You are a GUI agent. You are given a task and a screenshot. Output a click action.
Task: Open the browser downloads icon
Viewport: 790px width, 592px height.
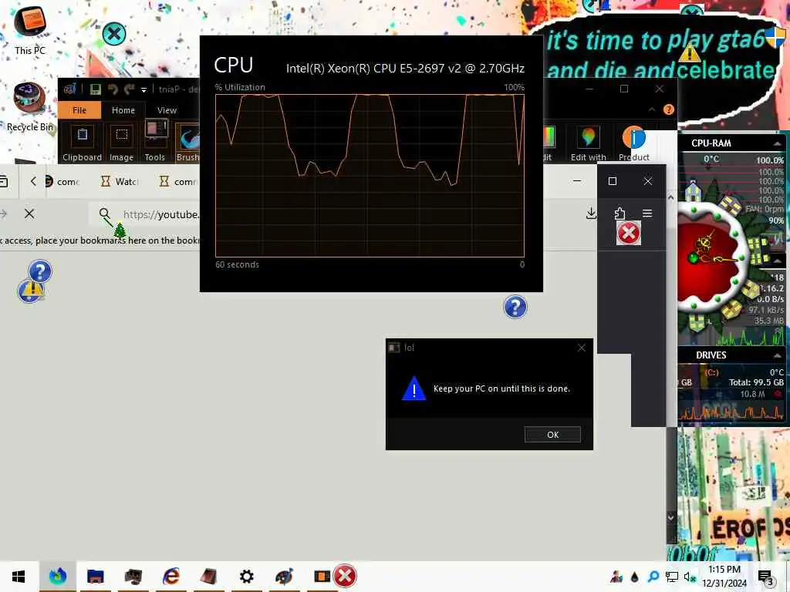coord(592,214)
